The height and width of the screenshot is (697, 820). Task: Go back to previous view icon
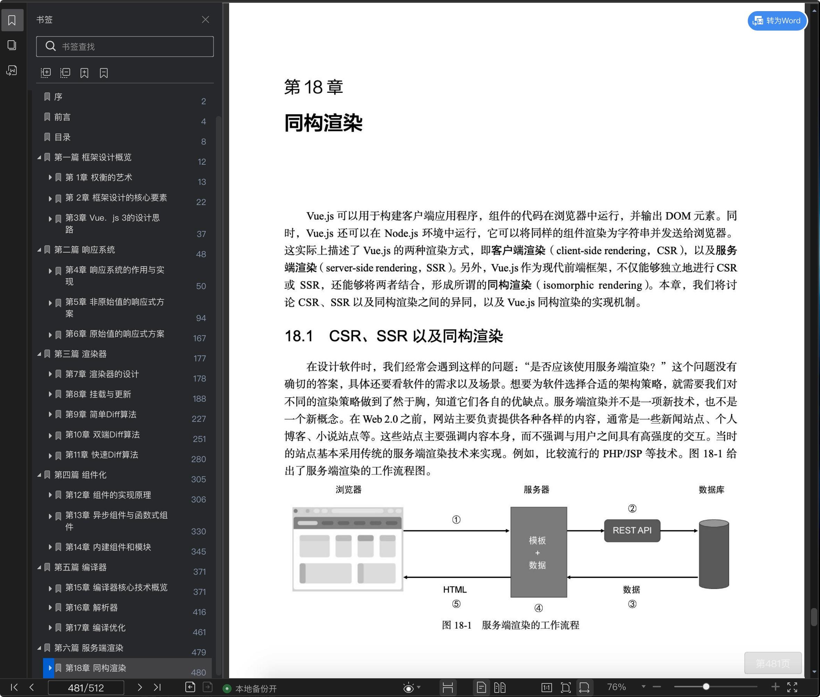[190, 687]
